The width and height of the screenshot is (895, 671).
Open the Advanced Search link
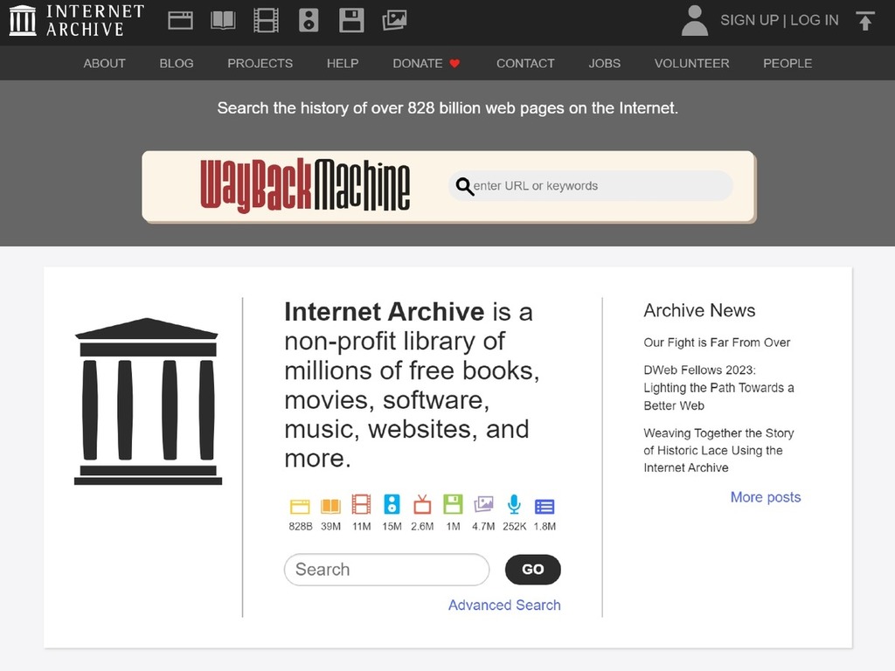(x=504, y=605)
